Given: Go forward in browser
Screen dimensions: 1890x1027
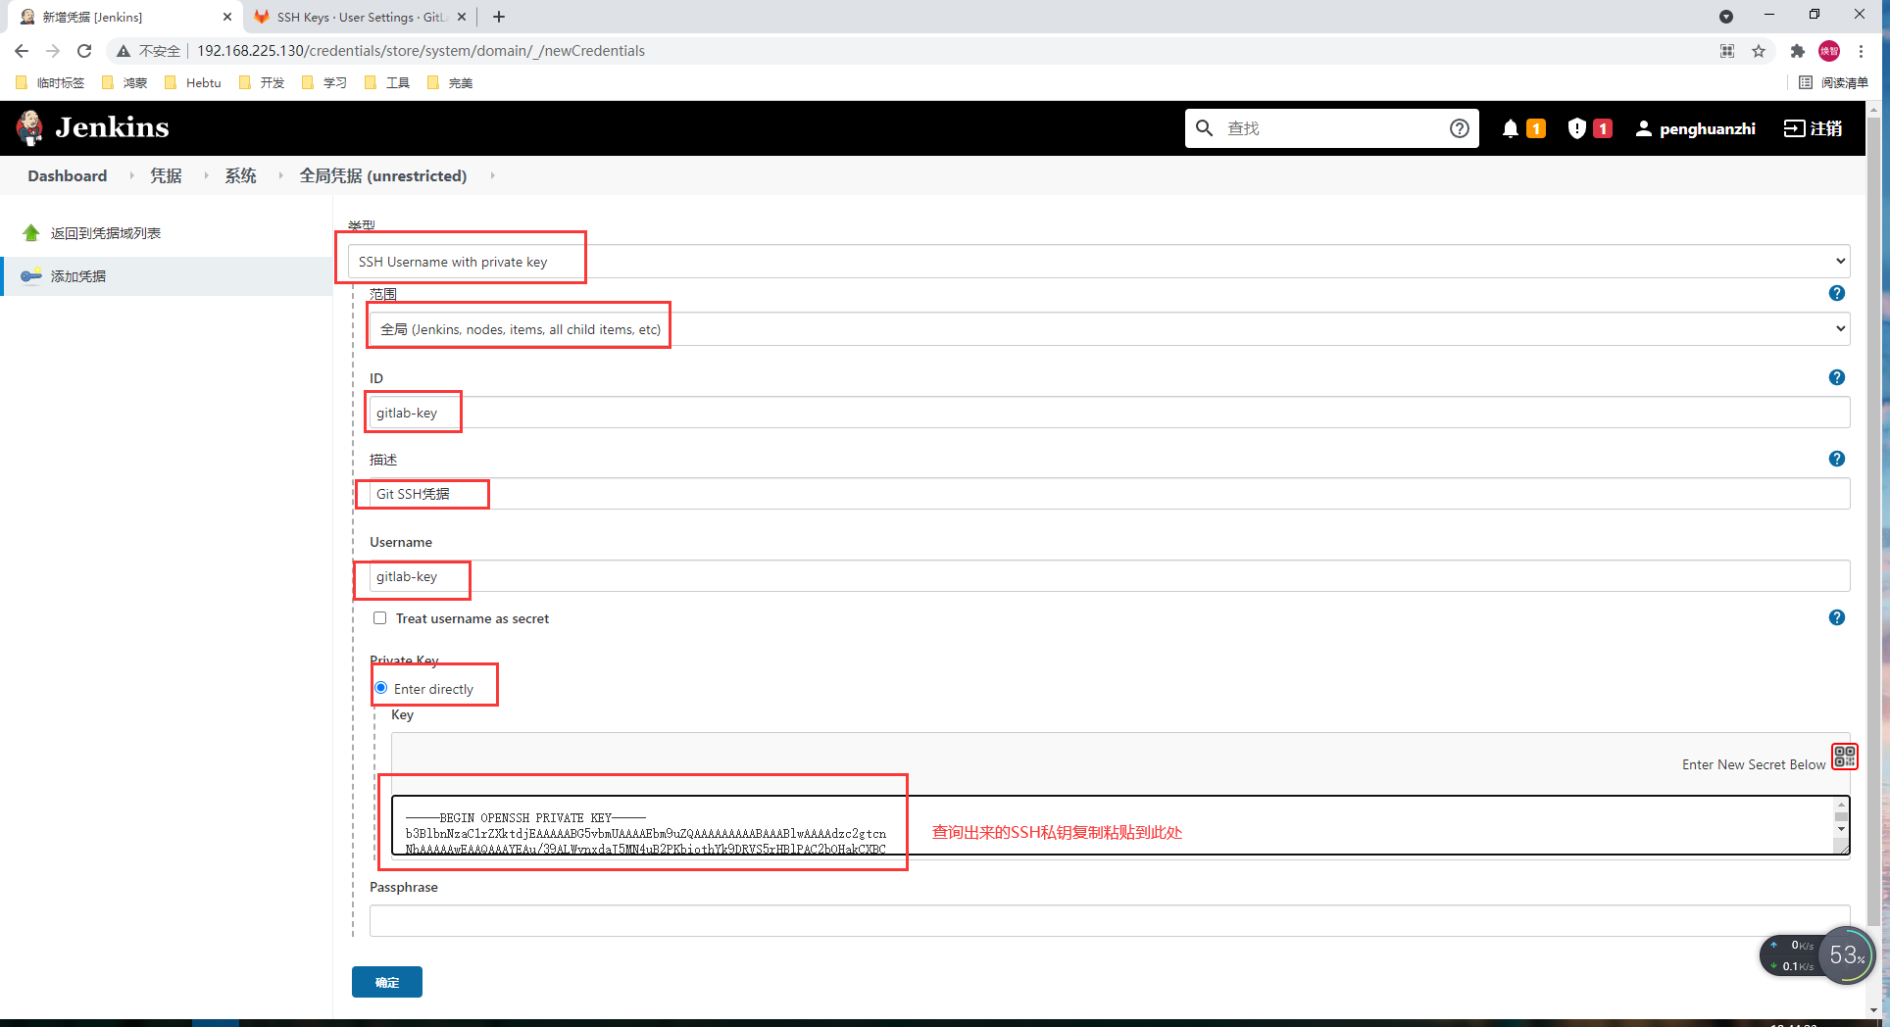Looking at the screenshot, I should [53, 51].
